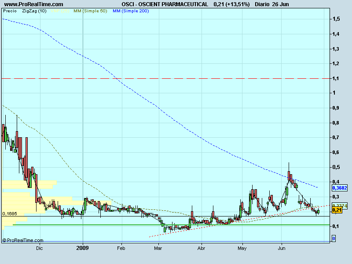
Task: Click the faint yellow 'VNP (25)' label
Action: click(x=60, y=11)
